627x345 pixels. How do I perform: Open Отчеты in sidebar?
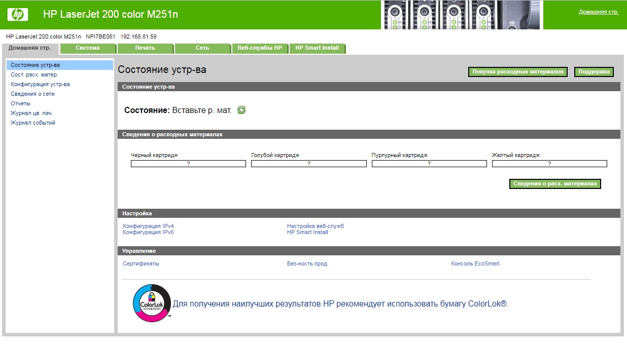point(20,103)
